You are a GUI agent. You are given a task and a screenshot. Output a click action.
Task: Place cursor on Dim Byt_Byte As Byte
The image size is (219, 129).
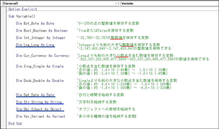click(35, 23)
